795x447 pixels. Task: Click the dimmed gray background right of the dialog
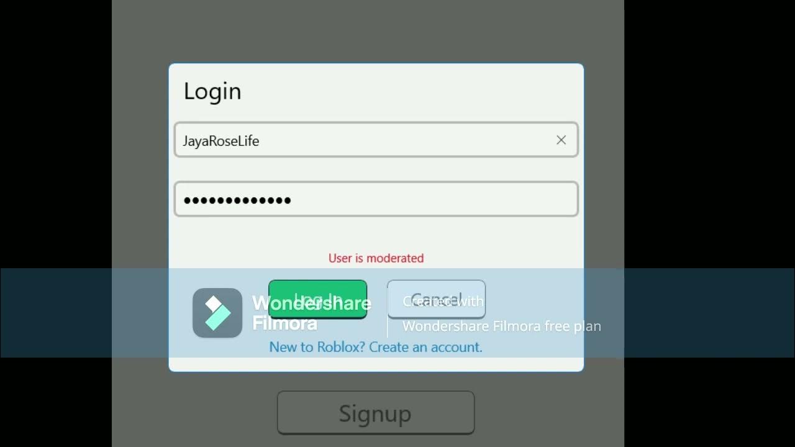(x=604, y=155)
